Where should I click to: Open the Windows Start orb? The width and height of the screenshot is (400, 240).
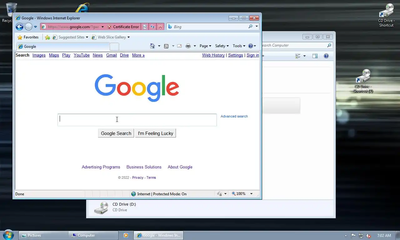8,235
